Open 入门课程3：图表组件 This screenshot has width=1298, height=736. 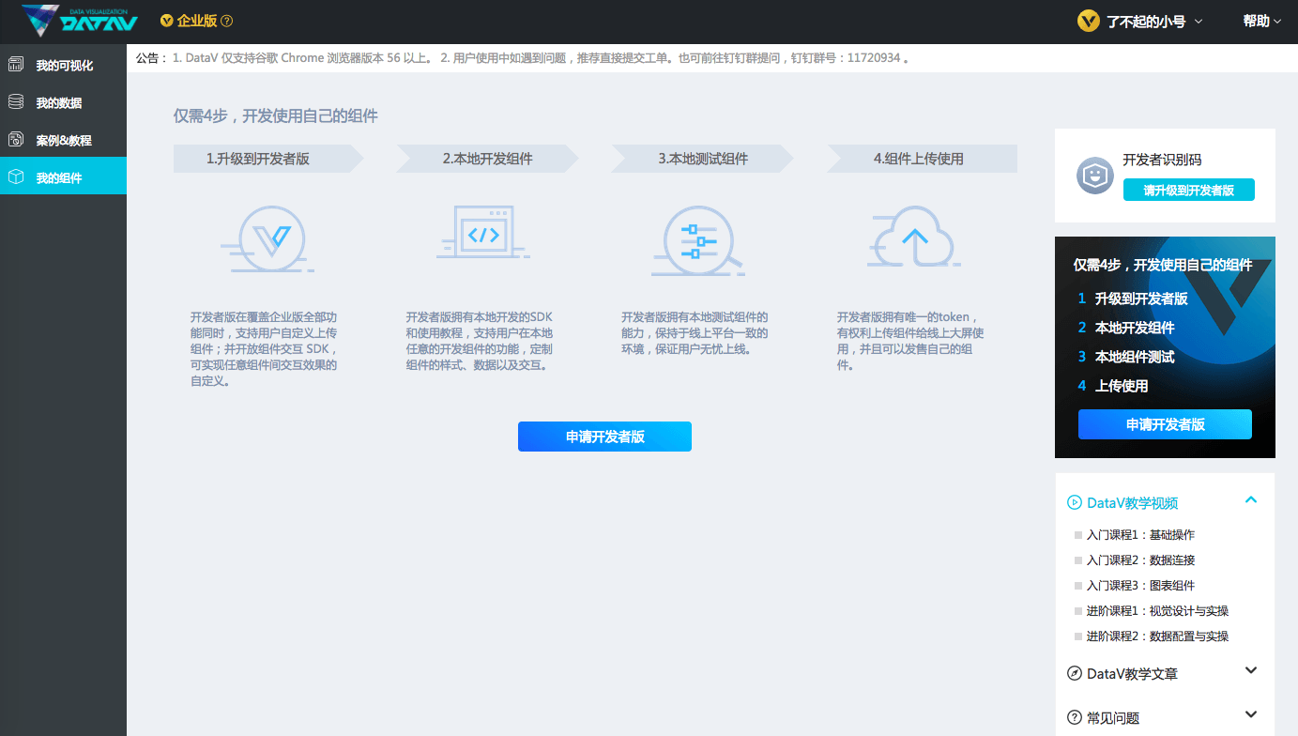pyautogui.click(x=1140, y=585)
